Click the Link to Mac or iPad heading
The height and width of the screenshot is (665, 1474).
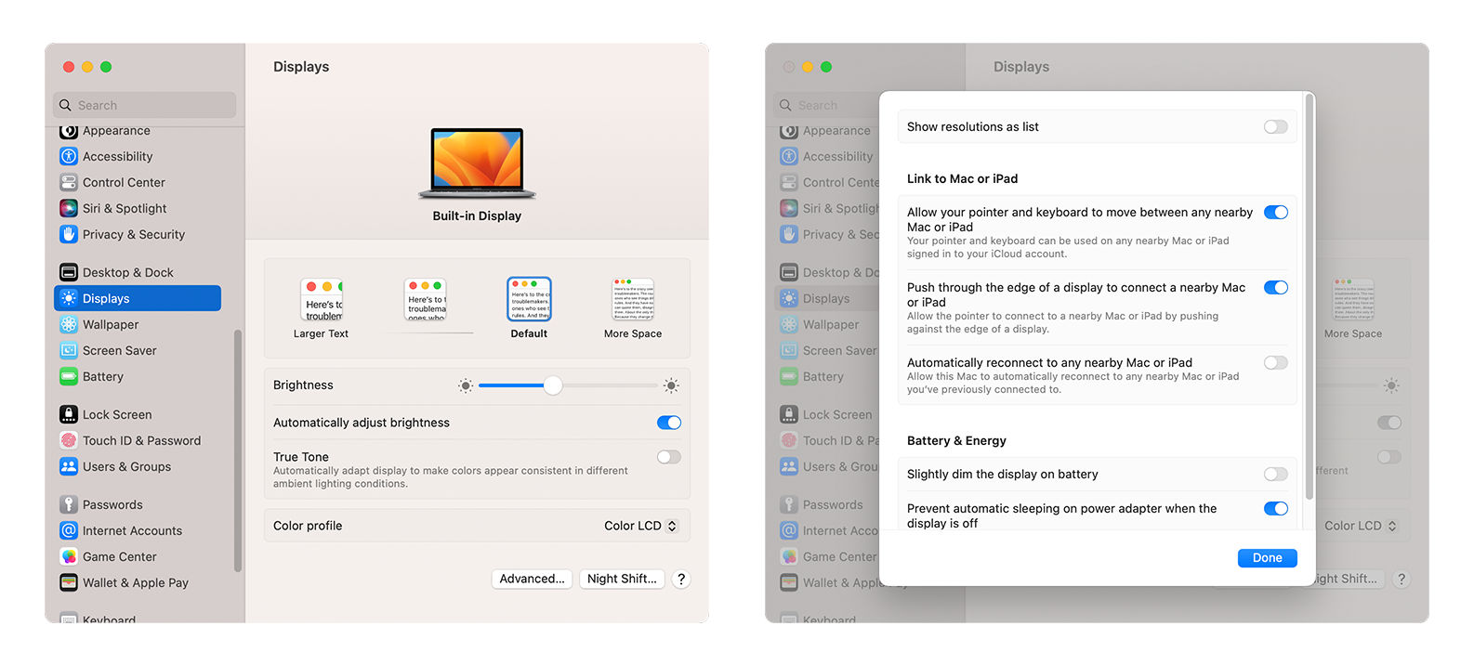coord(962,178)
